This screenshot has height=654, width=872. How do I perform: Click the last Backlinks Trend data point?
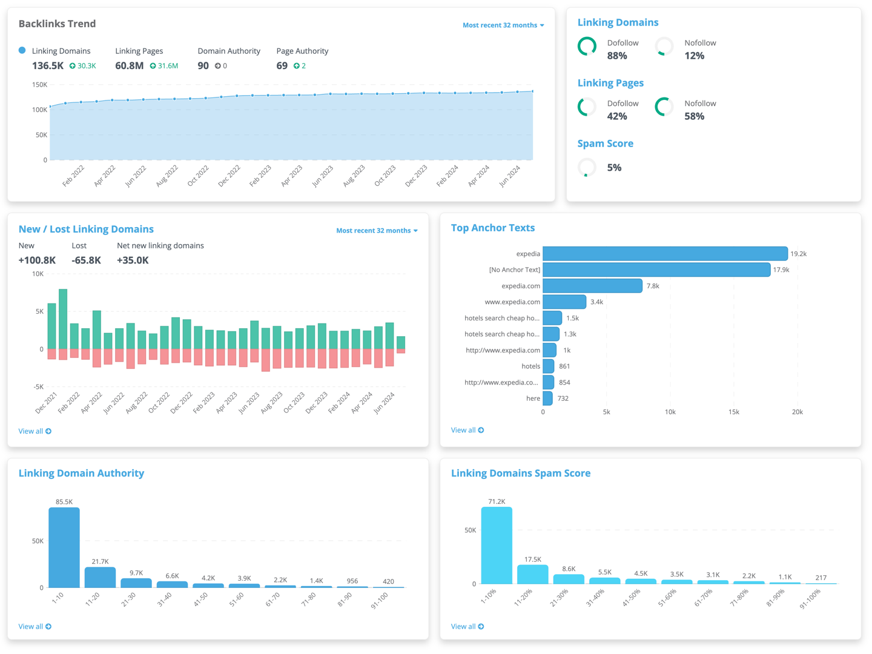point(533,91)
